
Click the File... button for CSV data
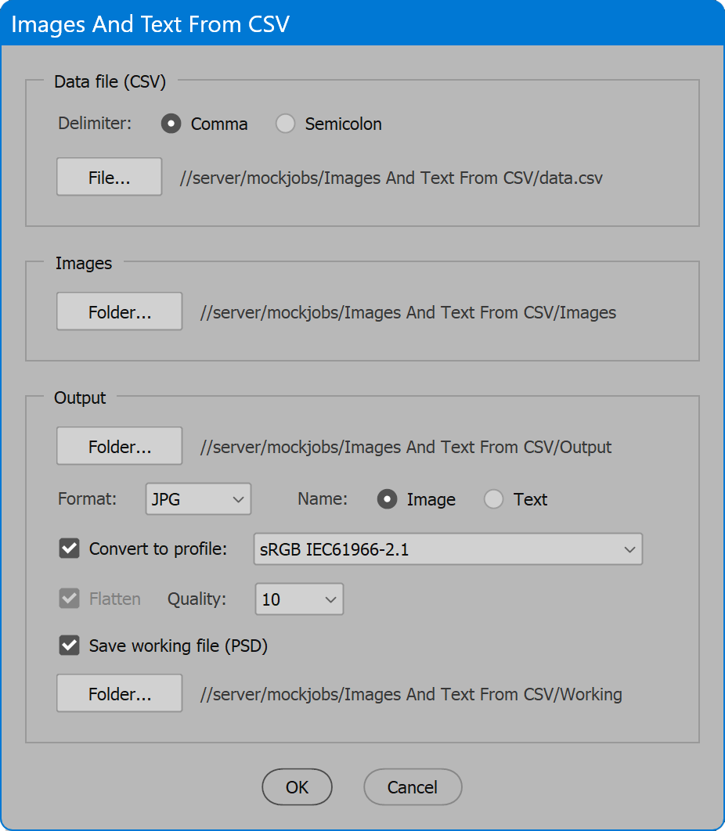coord(110,177)
